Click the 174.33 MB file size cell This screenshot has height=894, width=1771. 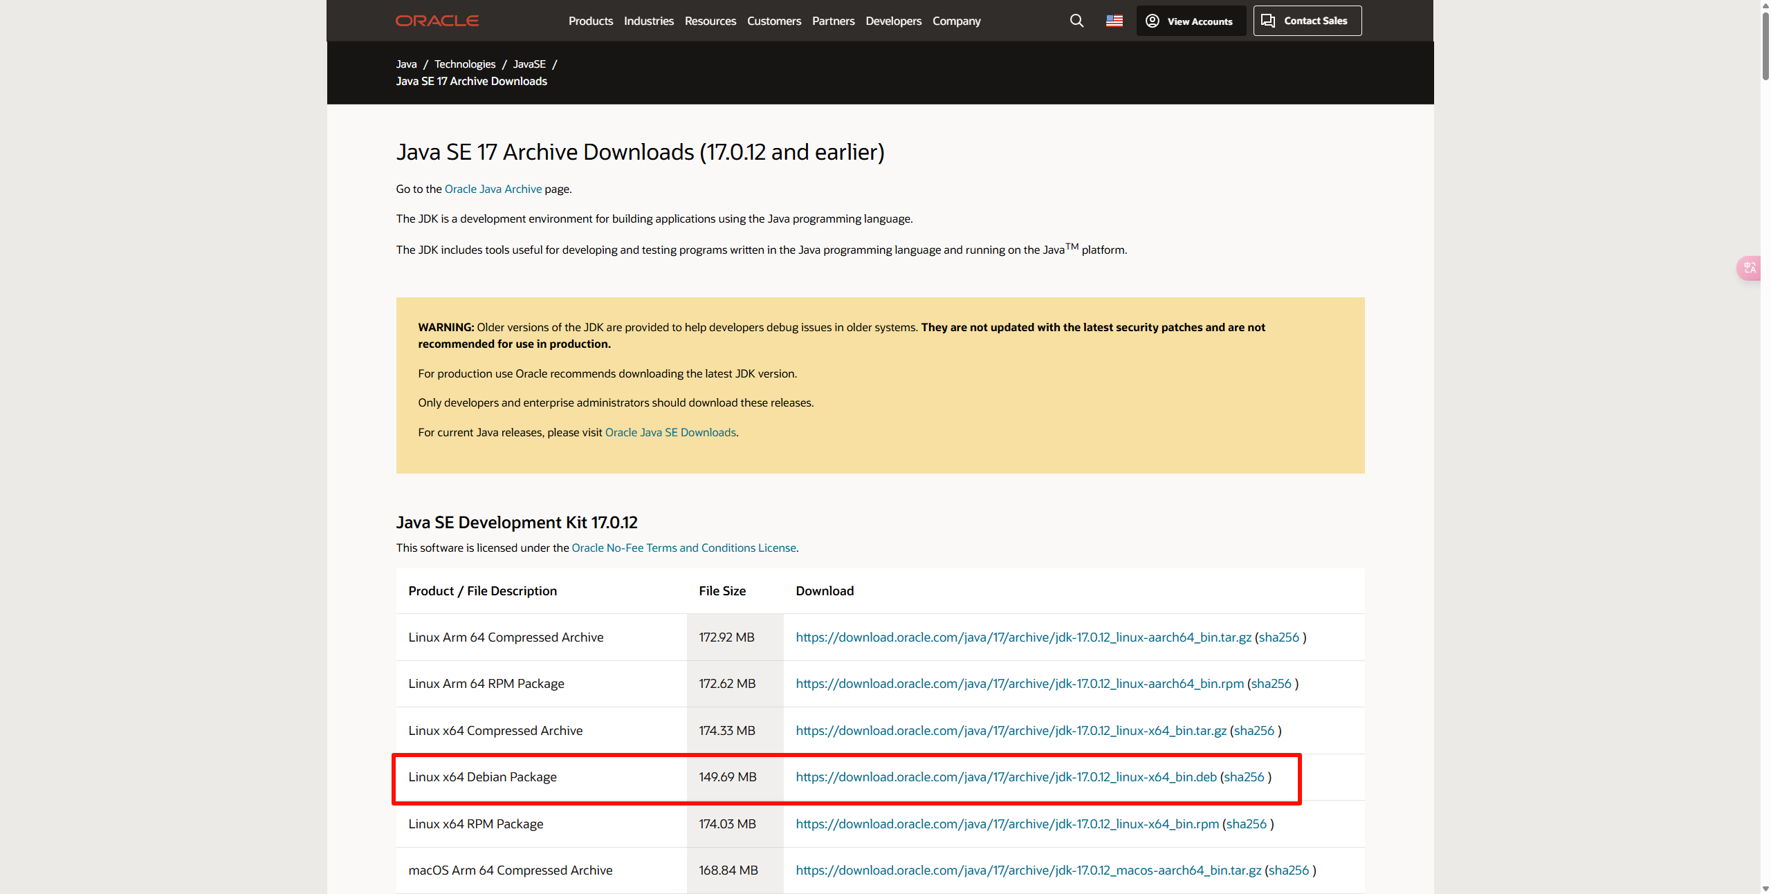click(735, 731)
